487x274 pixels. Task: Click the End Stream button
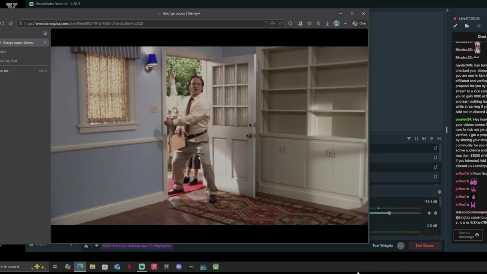click(425, 246)
